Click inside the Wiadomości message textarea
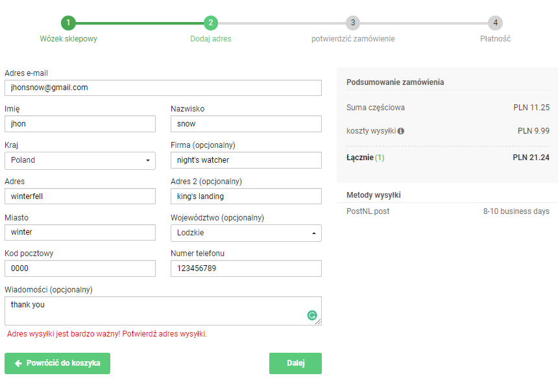The image size is (558, 391). pyautogui.click(x=156, y=311)
